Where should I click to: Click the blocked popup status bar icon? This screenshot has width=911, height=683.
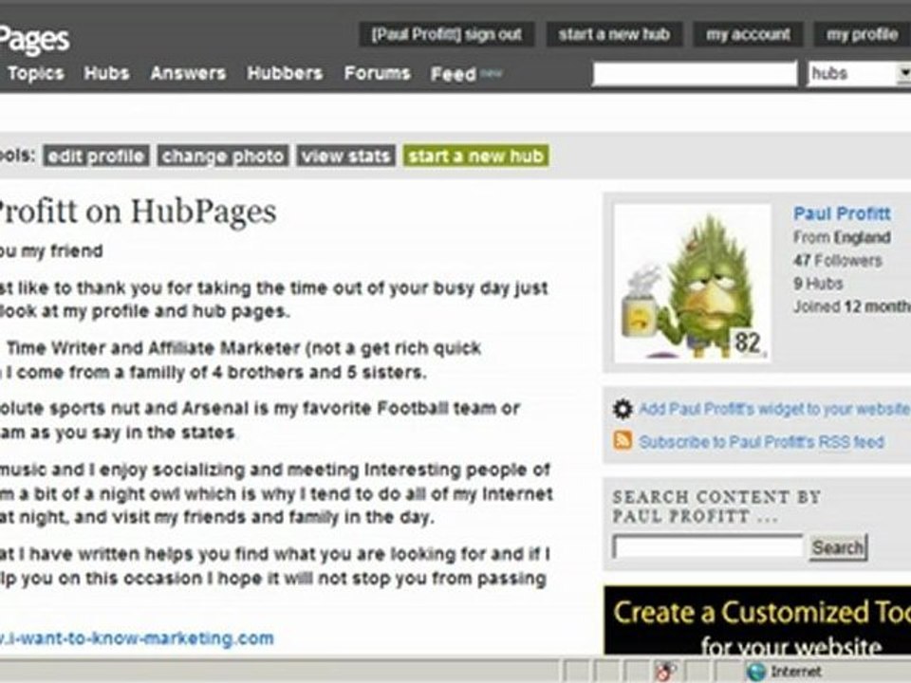coord(665,672)
